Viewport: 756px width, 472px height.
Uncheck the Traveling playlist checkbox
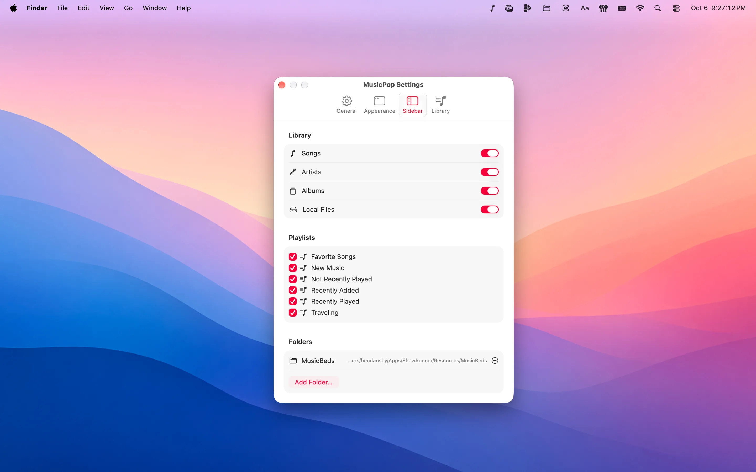293,313
